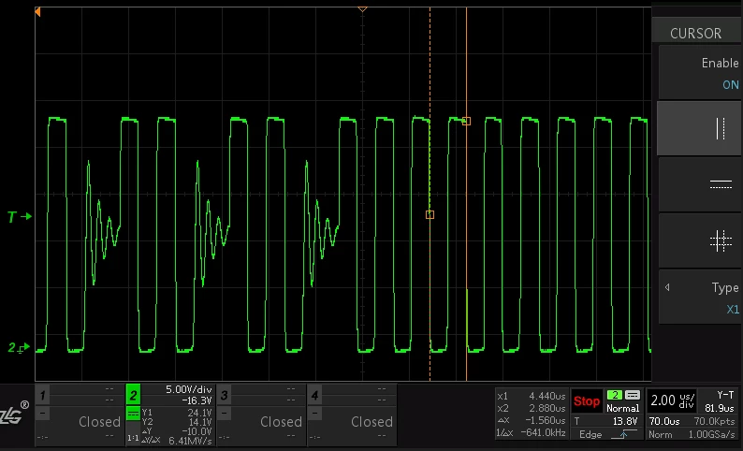Click the dashed cursor handle square
Viewport: 743px width, 451px height.
[x=430, y=214]
